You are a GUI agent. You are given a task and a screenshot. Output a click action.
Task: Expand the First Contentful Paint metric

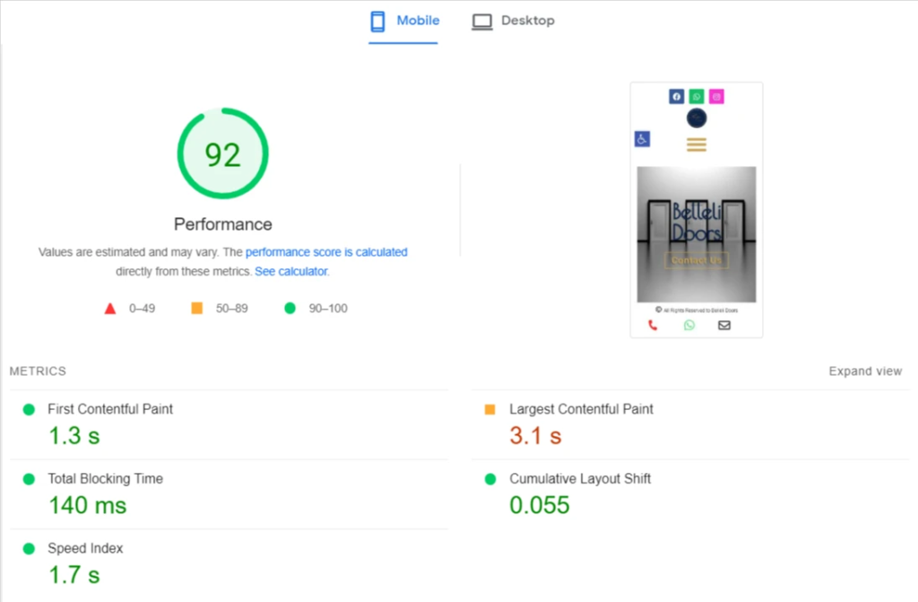tap(110, 409)
